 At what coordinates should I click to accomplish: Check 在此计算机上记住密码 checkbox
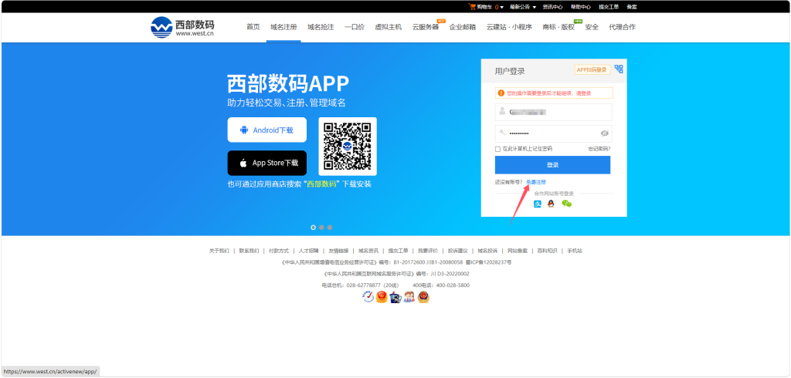498,149
